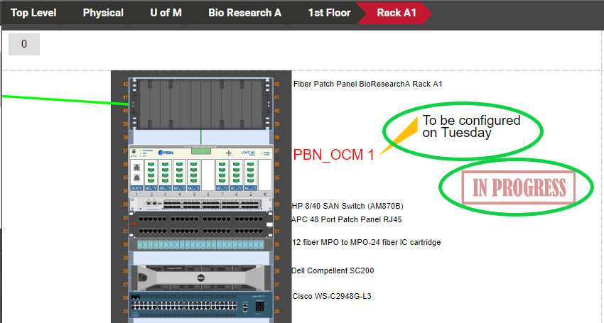Click the RJ45 ports on PBN slot 1
This screenshot has height=323, width=604.
coord(136,173)
